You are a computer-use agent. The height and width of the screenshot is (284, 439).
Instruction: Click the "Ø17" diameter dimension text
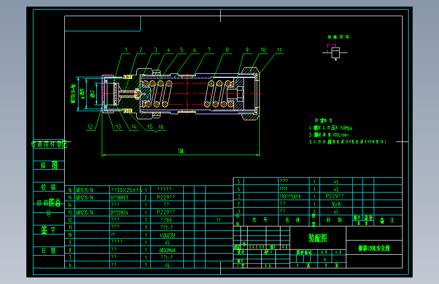pos(92,93)
